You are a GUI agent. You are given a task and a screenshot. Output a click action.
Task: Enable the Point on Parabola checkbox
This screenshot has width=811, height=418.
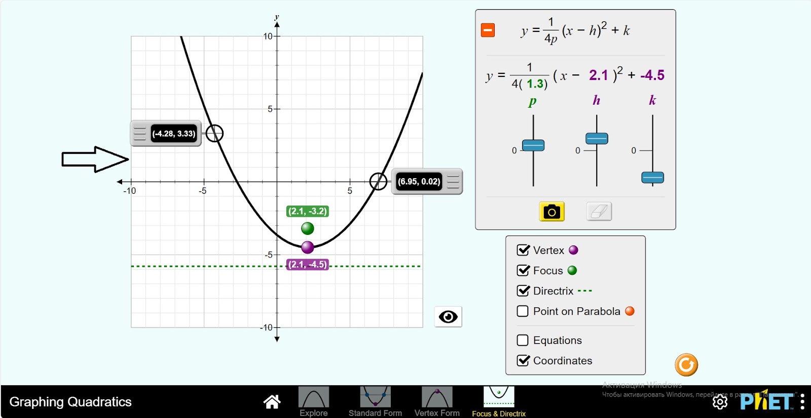pyautogui.click(x=523, y=311)
